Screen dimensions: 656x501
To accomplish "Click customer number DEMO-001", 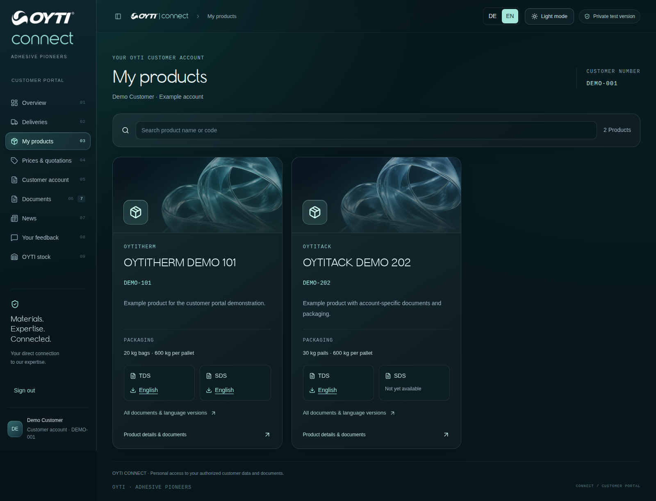I will click(x=602, y=84).
